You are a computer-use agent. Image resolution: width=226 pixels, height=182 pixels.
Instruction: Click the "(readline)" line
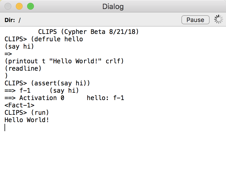pos(23,68)
